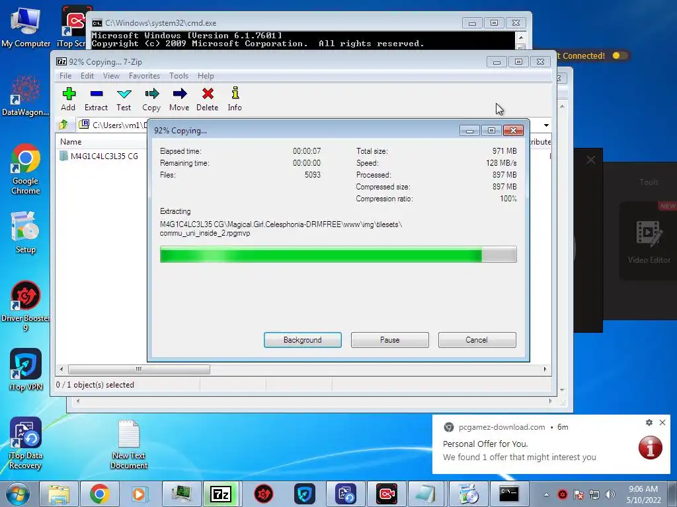Open iTop VPN desktop shortcut
The height and width of the screenshot is (507, 677).
click(26, 370)
